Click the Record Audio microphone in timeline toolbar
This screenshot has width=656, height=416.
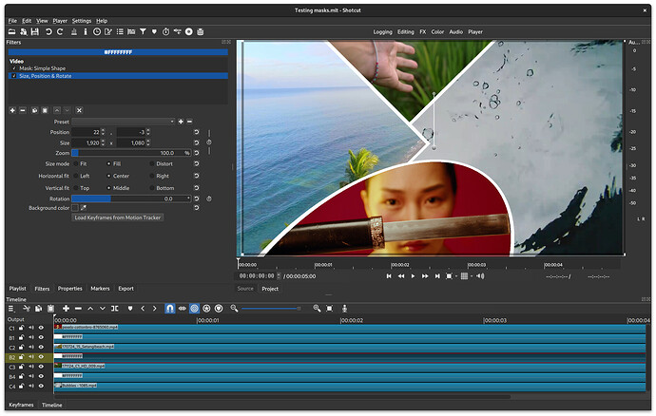coord(343,309)
